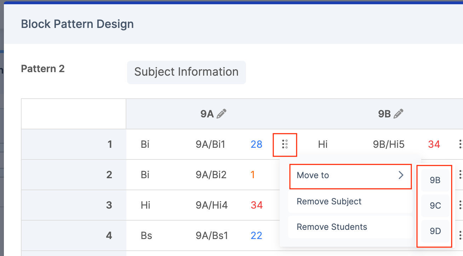Select class code 9A/Bi1

point(210,144)
